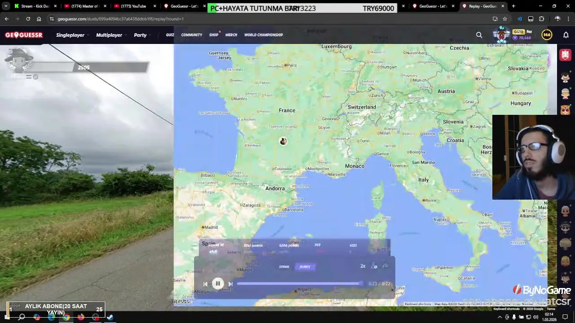This screenshot has width=575, height=323.
Task: Open the Merch page
Action: coord(231,35)
